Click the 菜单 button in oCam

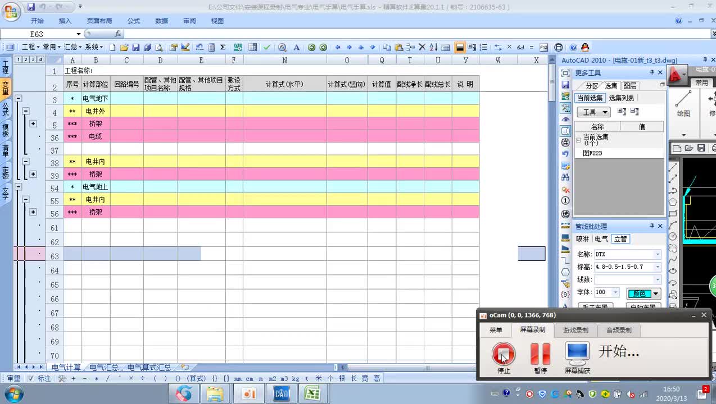[x=496, y=330]
